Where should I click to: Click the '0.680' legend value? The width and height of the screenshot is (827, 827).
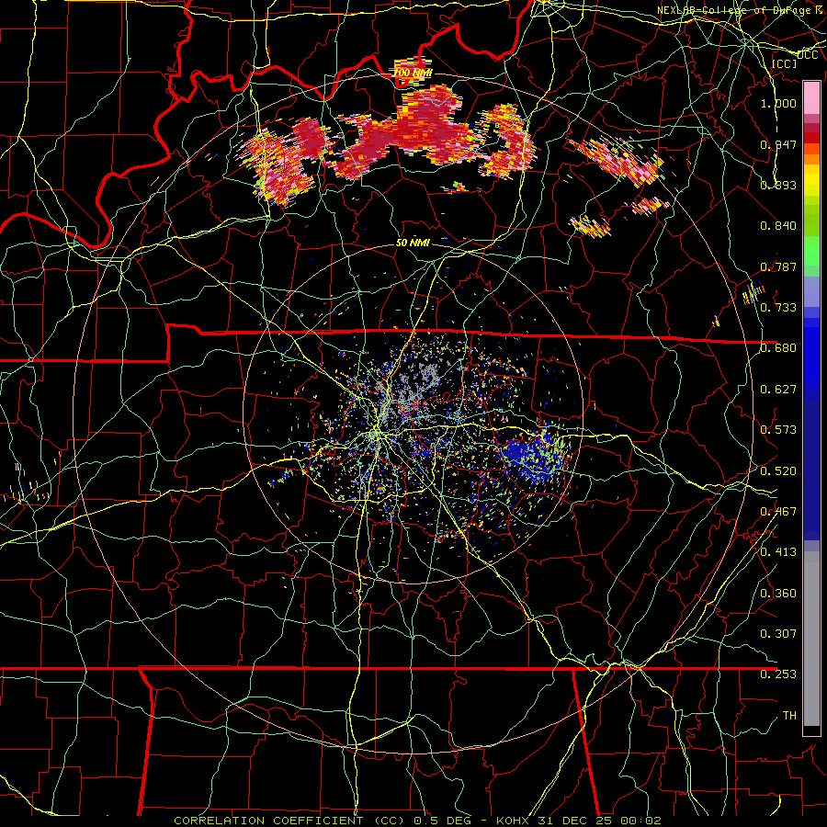pos(778,348)
